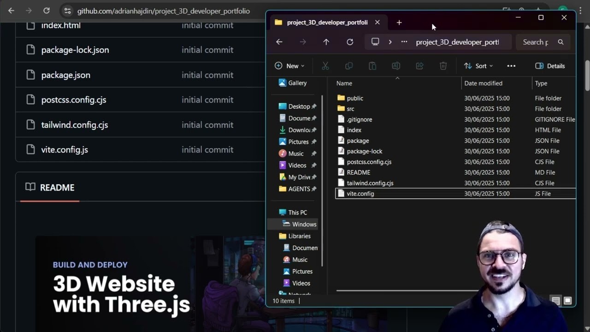Click the horizontal scrollbar in Explorer file list
590x332 pixels.
(x=407, y=290)
